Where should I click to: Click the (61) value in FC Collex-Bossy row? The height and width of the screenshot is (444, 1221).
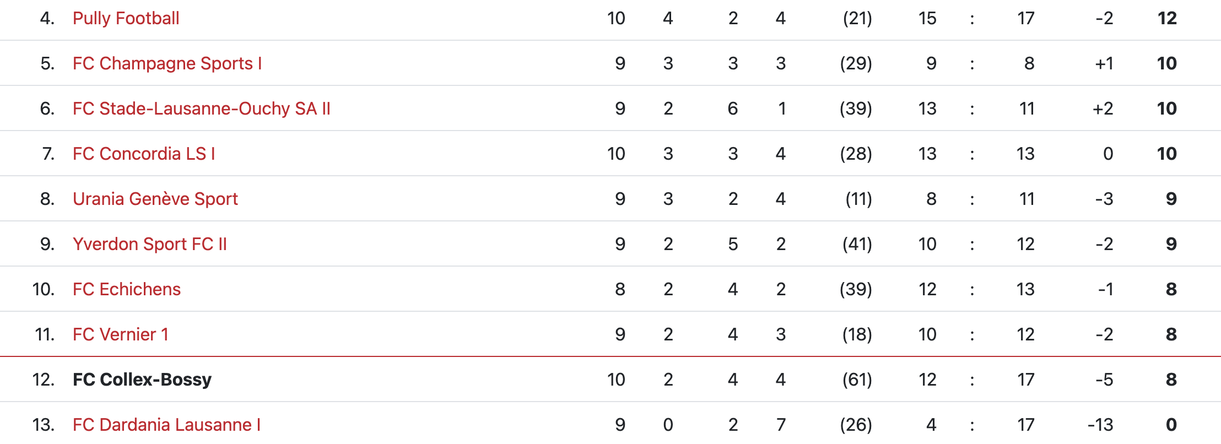(x=857, y=380)
